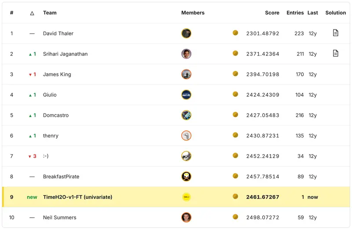Click the gold medal in James King's row

coord(235,74)
